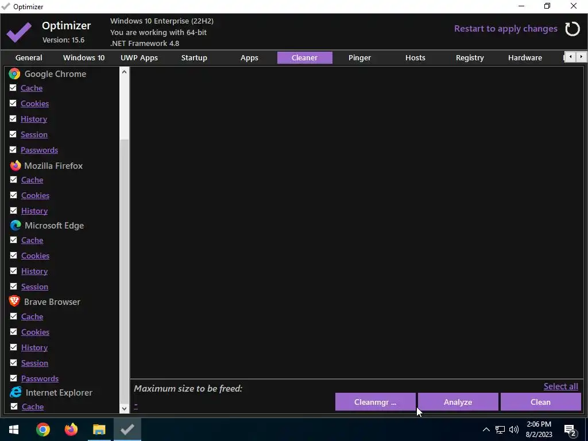
Task: Click the taskbar clock showing 2:06 PM
Action: [x=539, y=430]
